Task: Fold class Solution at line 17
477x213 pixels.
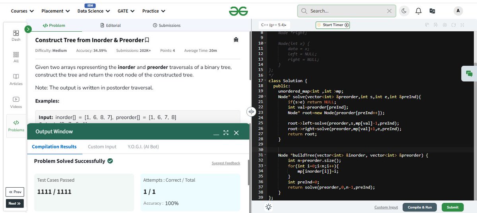Action: click(x=266, y=80)
